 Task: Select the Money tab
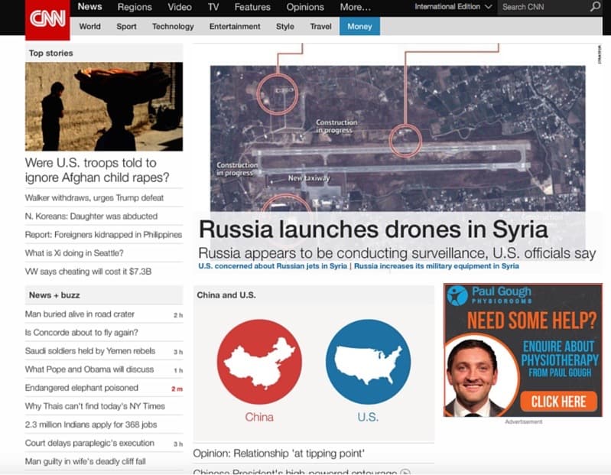tap(359, 26)
